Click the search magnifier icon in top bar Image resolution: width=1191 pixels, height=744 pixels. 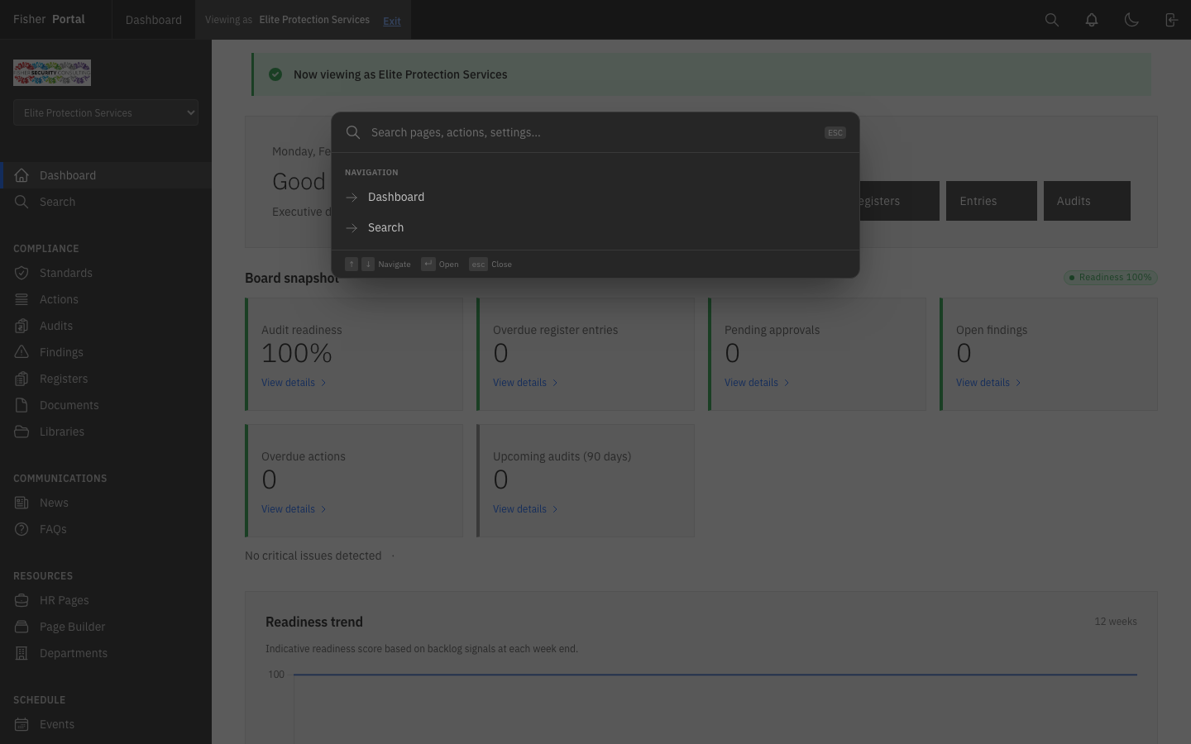click(x=1052, y=20)
